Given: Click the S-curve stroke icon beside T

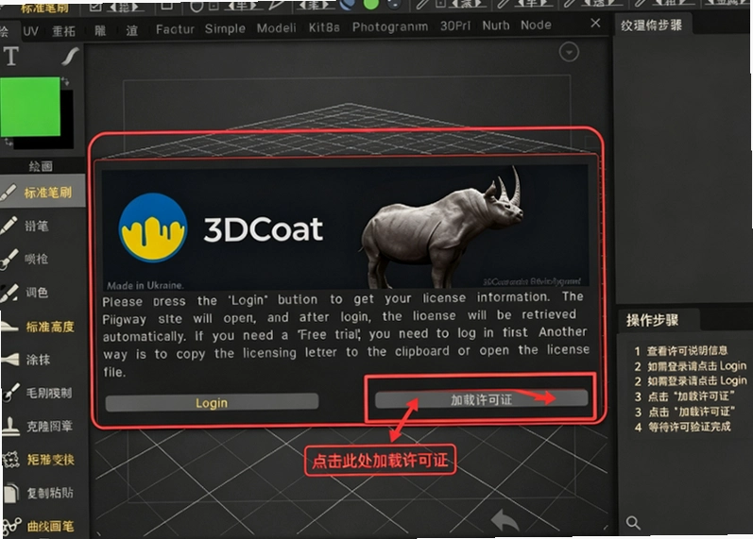Looking at the screenshot, I should [x=70, y=56].
